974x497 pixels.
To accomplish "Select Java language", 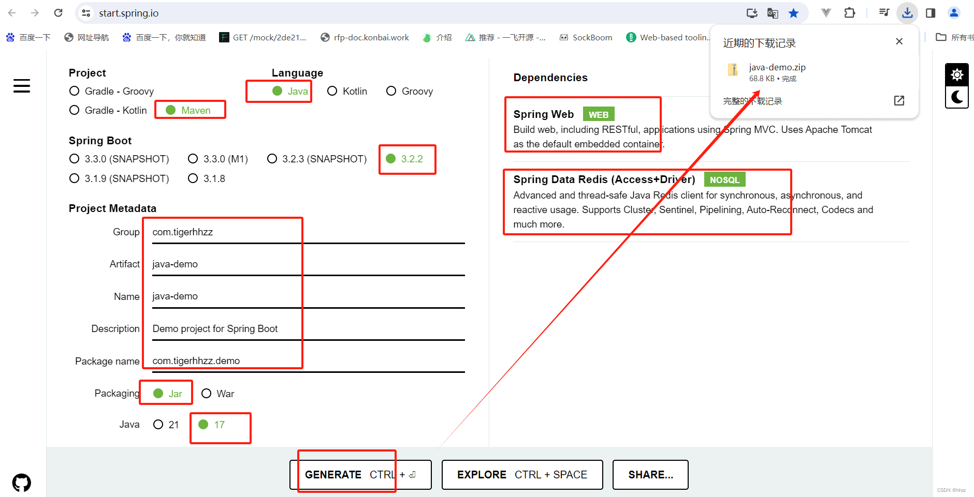I will pos(290,91).
